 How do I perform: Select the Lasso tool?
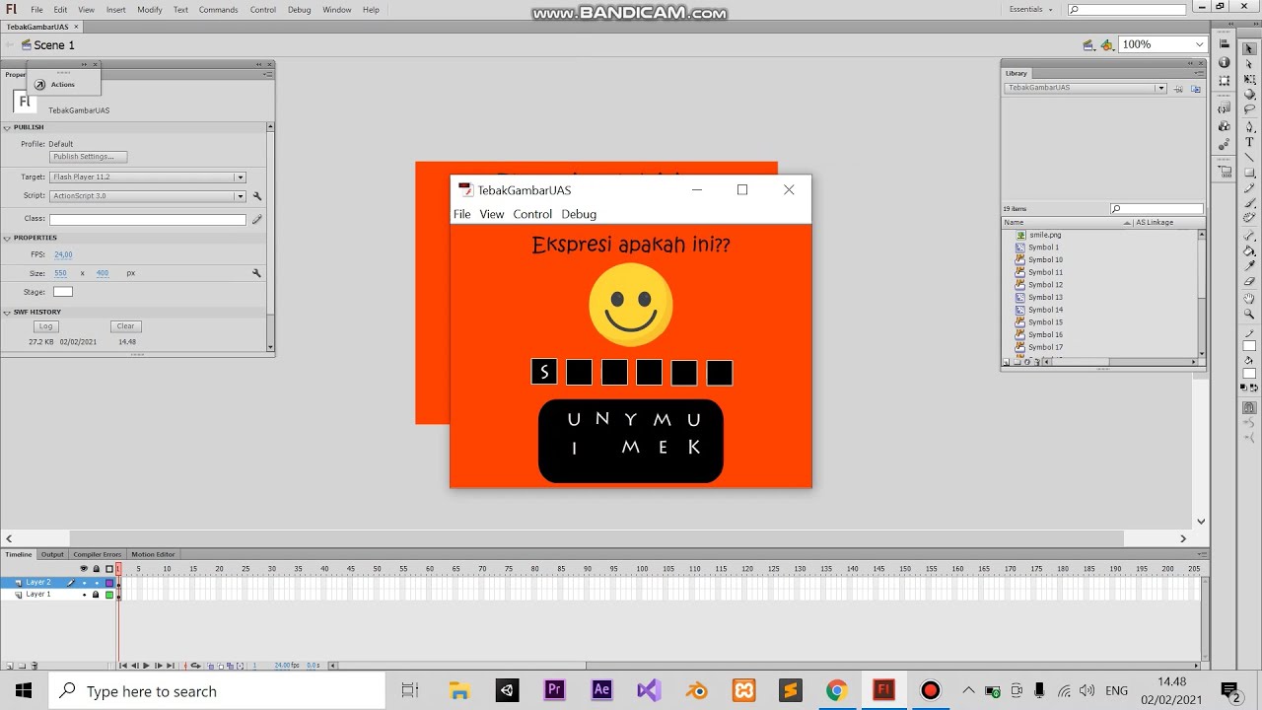point(1249,109)
